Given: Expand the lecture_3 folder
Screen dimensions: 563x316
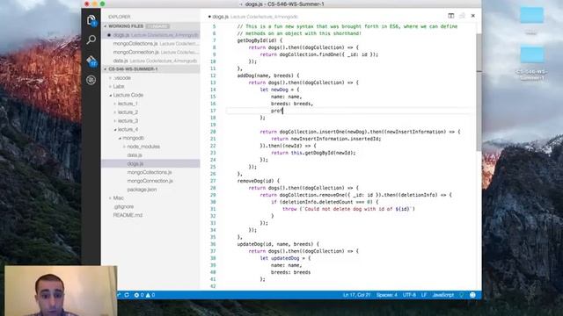Looking at the screenshot, I should click(x=128, y=121).
